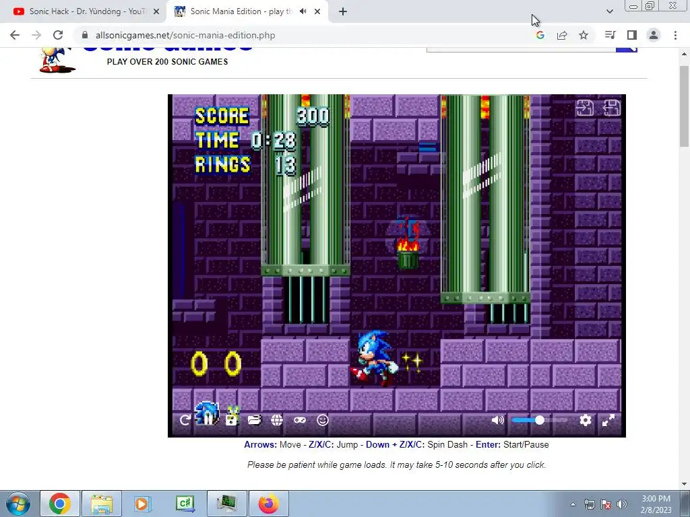
Task: Close the Sonic Hack YouTube tab
Action: tap(156, 12)
